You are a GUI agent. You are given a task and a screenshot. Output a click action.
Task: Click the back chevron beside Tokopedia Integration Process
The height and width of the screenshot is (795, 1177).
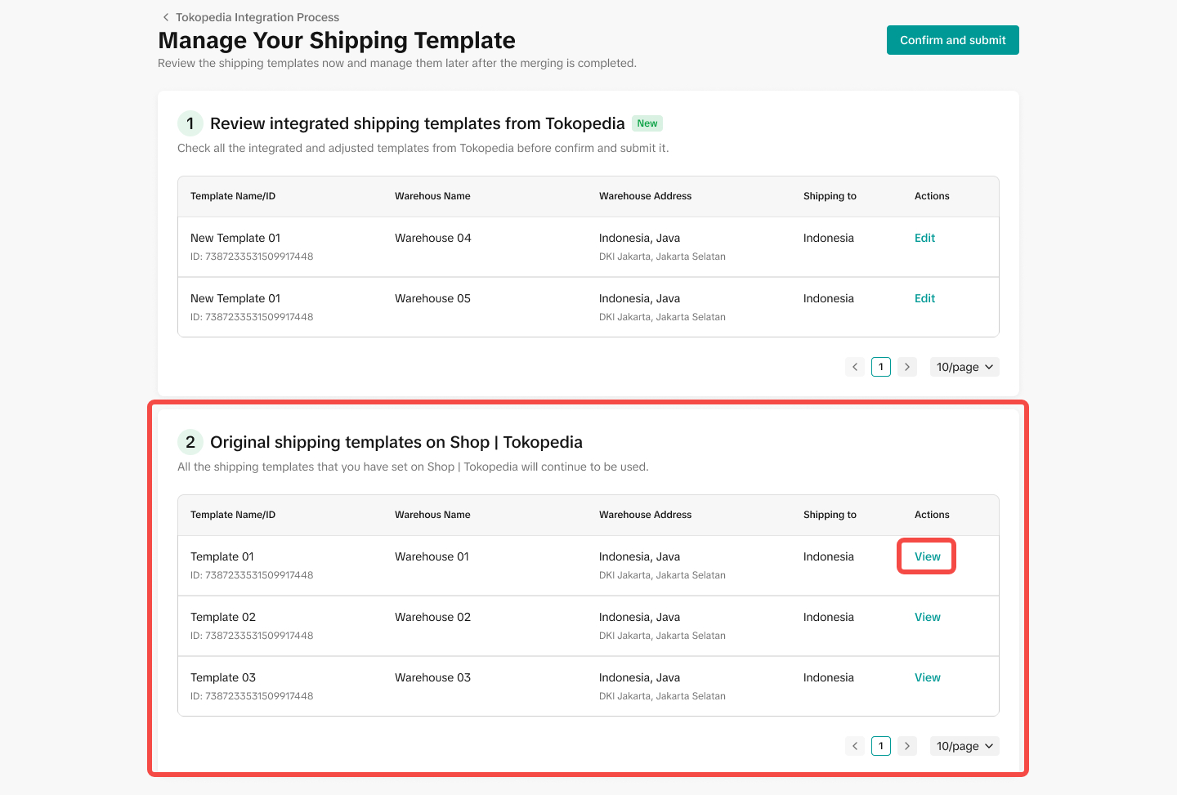tap(166, 17)
